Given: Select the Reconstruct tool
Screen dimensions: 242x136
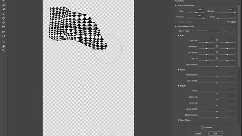Looking at the screenshot, I should 3,5.
